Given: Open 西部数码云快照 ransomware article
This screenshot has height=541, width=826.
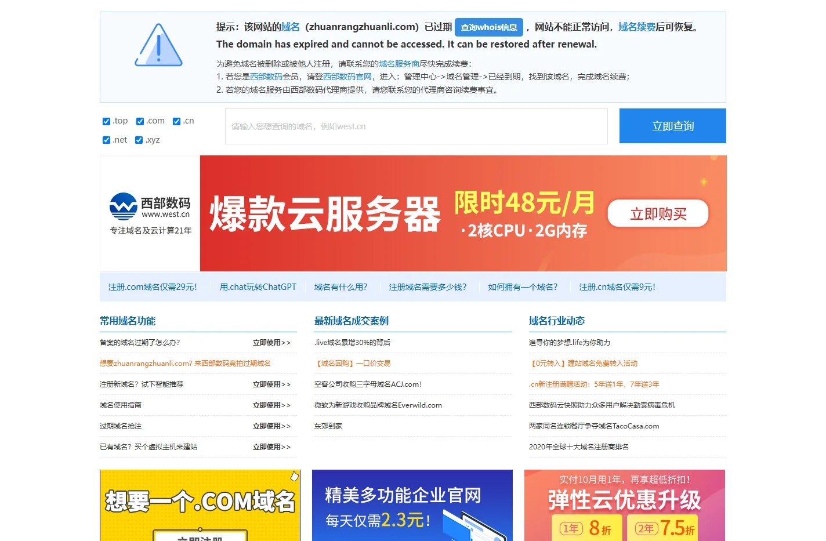Looking at the screenshot, I should [x=602, y=405].
